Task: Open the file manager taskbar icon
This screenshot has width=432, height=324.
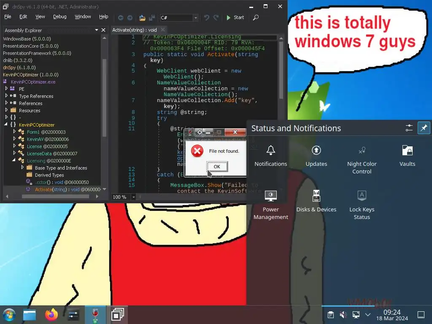Action: click(30, 315)
